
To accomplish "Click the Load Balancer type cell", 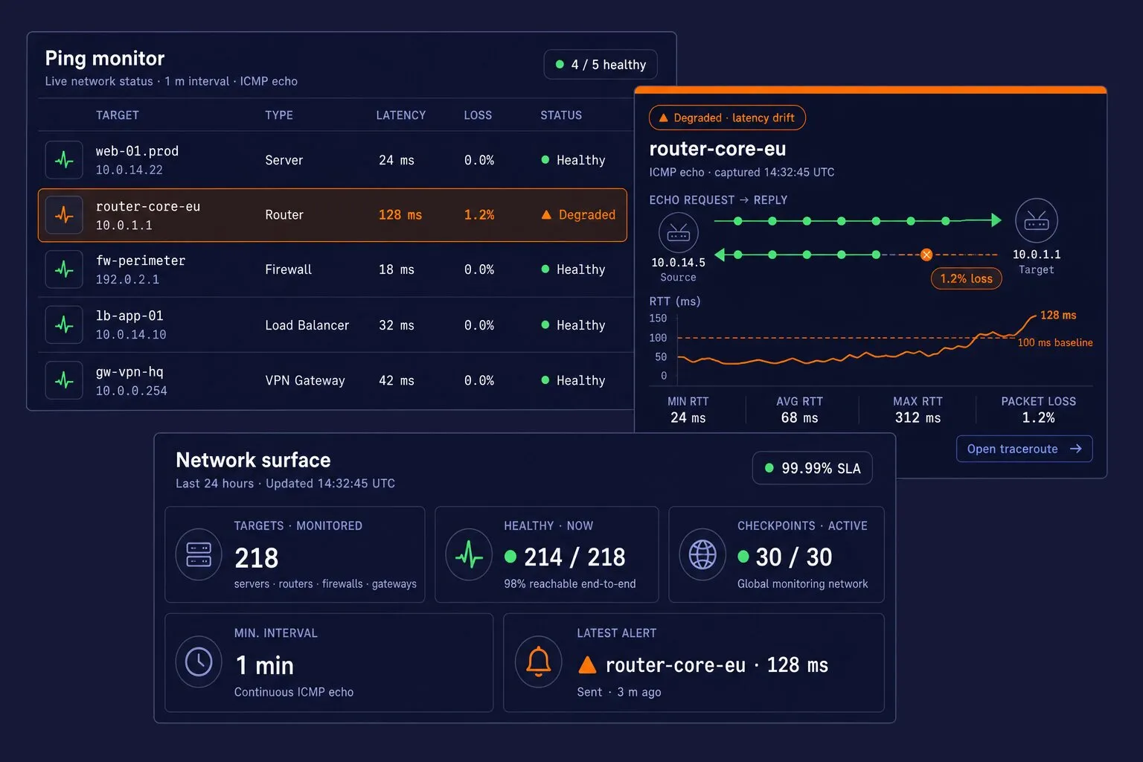I will [x=307, y=325].
